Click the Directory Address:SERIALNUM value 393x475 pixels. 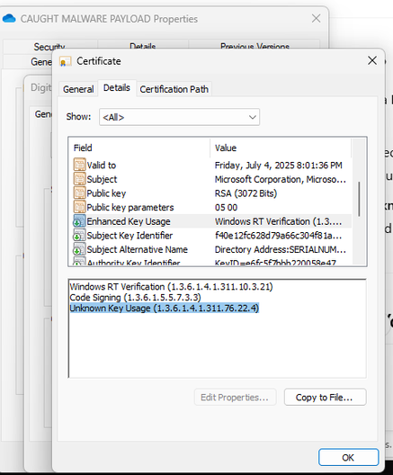pyautogui.click(x=281, y=249)
